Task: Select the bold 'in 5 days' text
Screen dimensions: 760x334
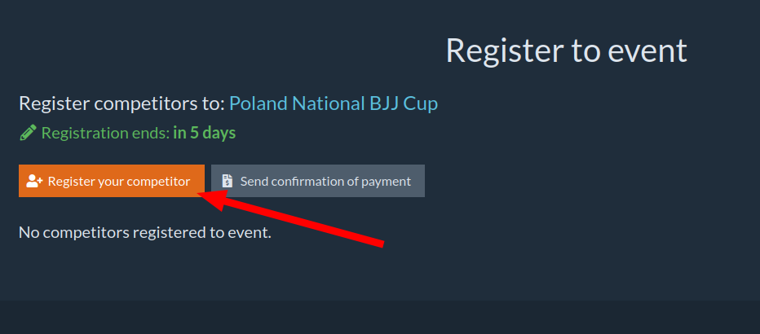Action: (204, 132)
